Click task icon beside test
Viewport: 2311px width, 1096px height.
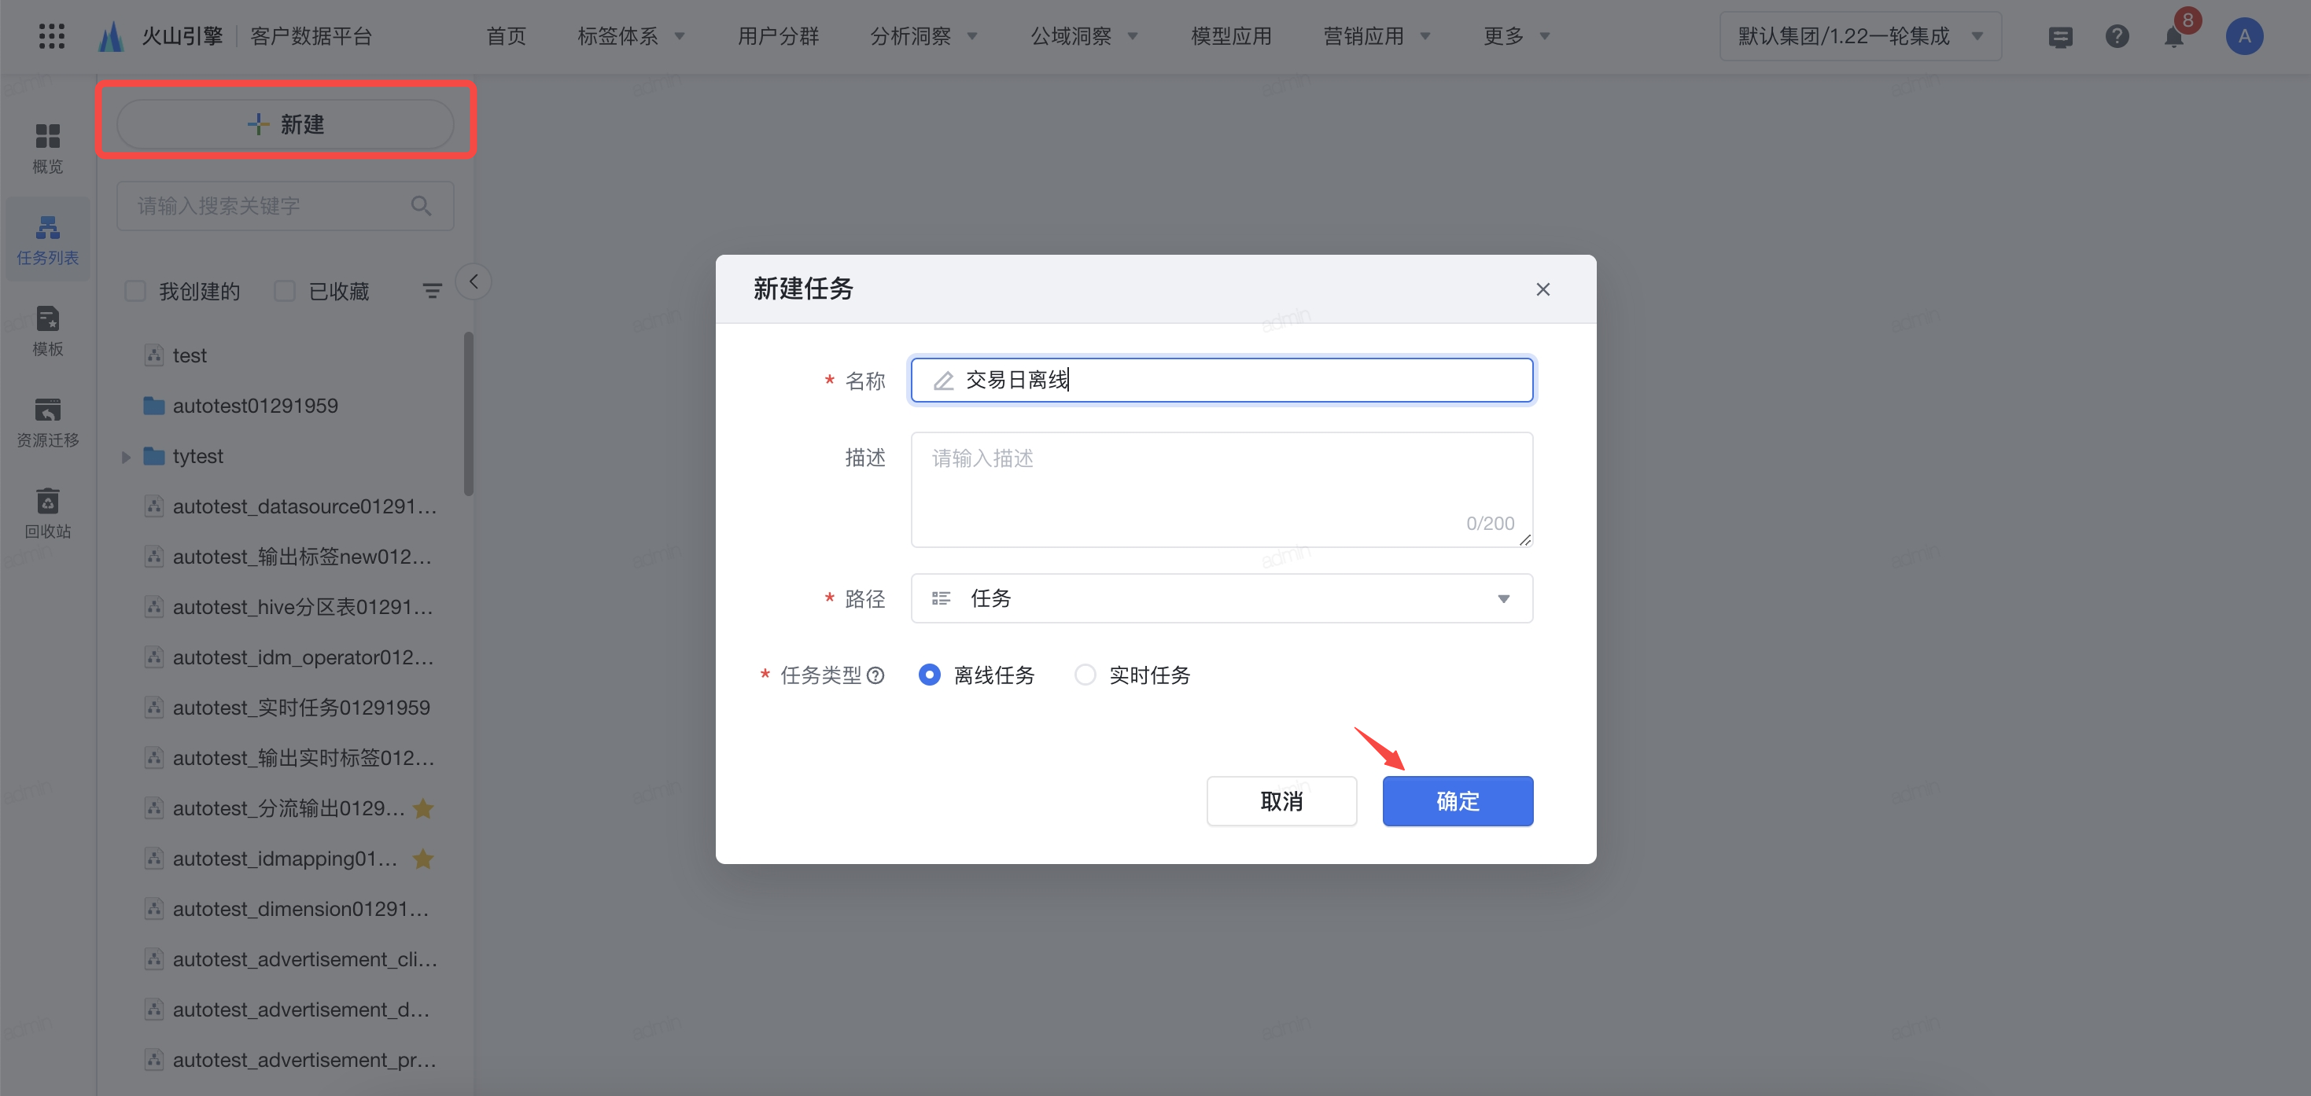154,355
